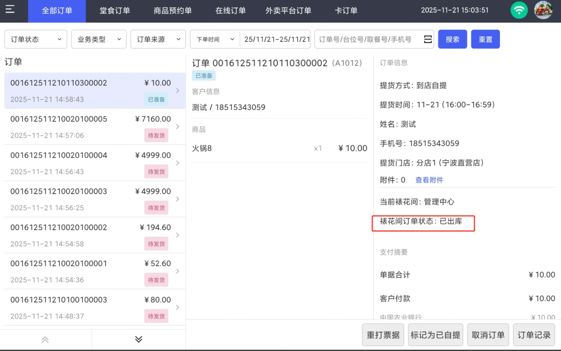The height and width of the screenshot is (351, 561).
Task: Expand the 订单来源 dropdown
Action: [158, 39]
